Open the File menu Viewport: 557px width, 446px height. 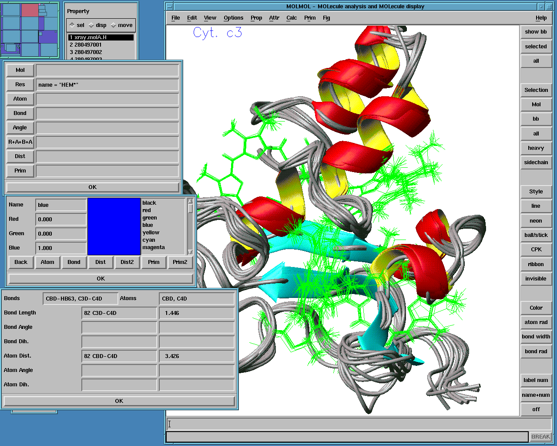(x=175, y=18)
